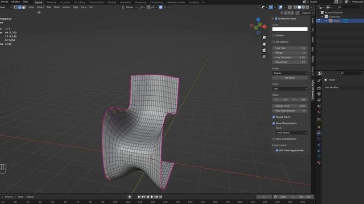Image resolution: width=364 pixels, height=204 pixels.
Task: Toggle Get Event Aggressively checkbox
Action: 277,150
